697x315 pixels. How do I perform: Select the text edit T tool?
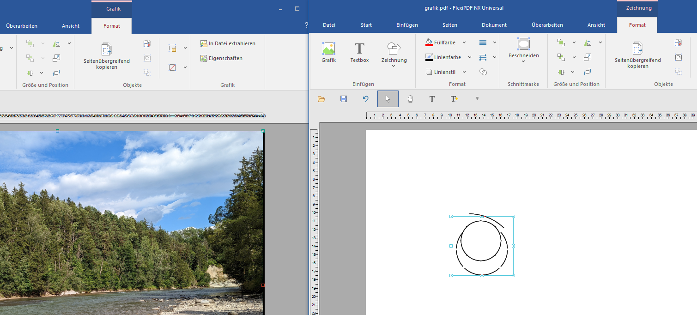click(432, 99)
